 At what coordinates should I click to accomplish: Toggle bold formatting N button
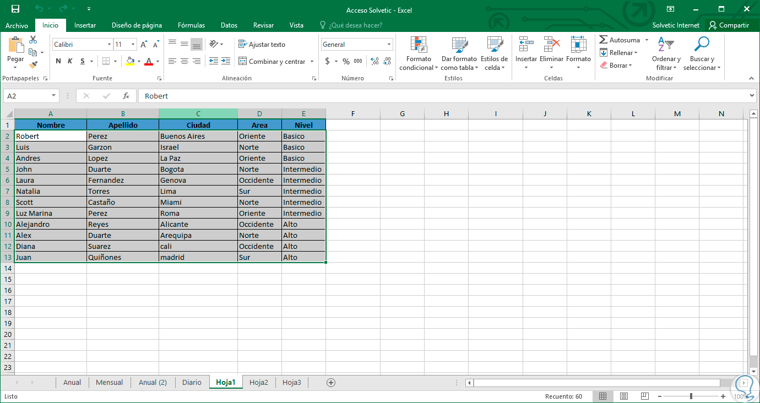point(58,61)
